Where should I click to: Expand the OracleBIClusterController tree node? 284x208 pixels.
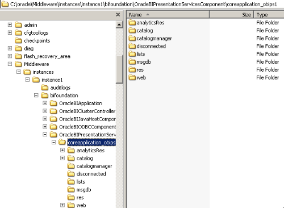click(x=45, y=111)
